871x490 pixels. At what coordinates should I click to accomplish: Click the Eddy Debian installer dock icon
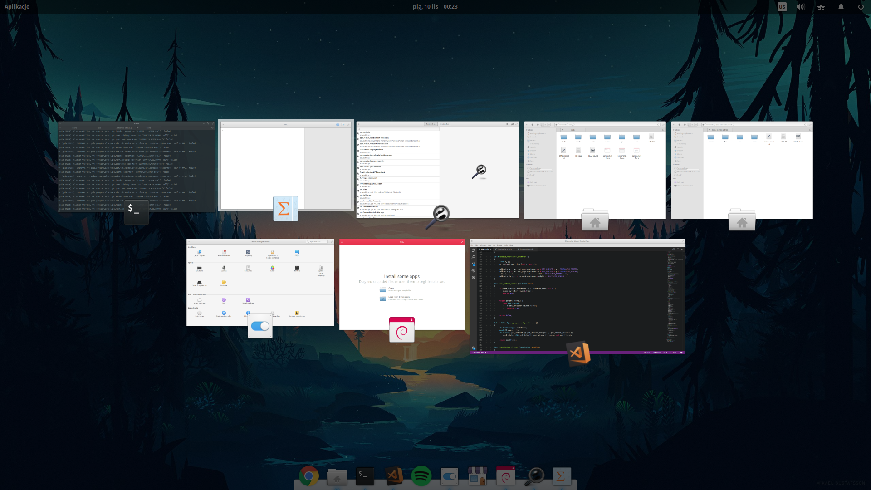(x=505, y=476)
